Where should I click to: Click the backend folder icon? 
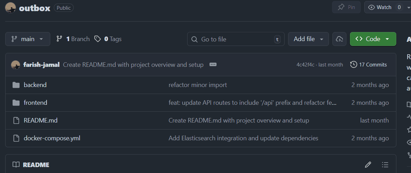click(x=16, y=85)
